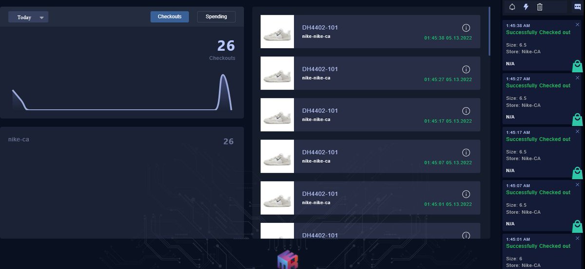Select sneaker thumbnail for 01:45:38 checkout
Screen dimensions: 585x269
coord(277,32)
